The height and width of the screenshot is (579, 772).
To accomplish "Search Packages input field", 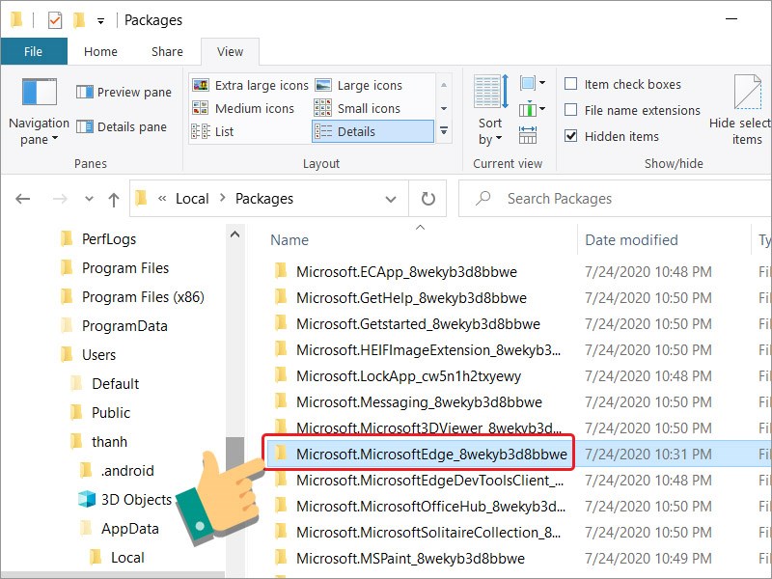I will click(615, 199).
